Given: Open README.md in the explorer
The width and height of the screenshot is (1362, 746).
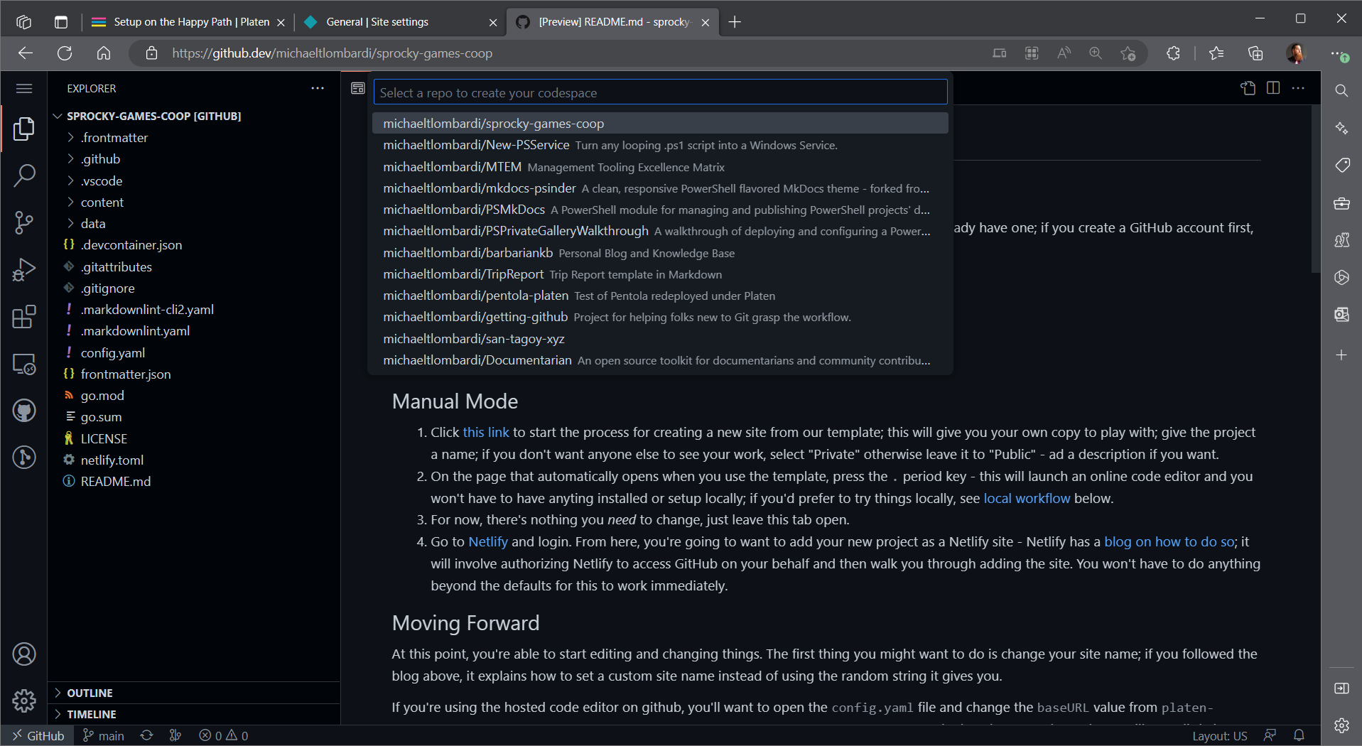Looking at the screenshot, I should click(115, 482).
